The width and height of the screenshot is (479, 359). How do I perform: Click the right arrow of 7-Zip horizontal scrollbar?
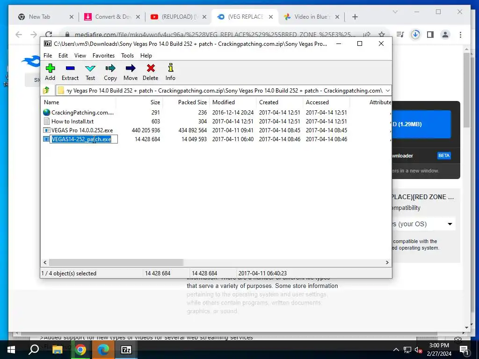coord(387,262)
